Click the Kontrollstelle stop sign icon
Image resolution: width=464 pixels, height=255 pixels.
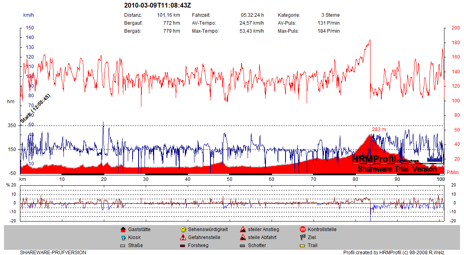click(303, 229)
